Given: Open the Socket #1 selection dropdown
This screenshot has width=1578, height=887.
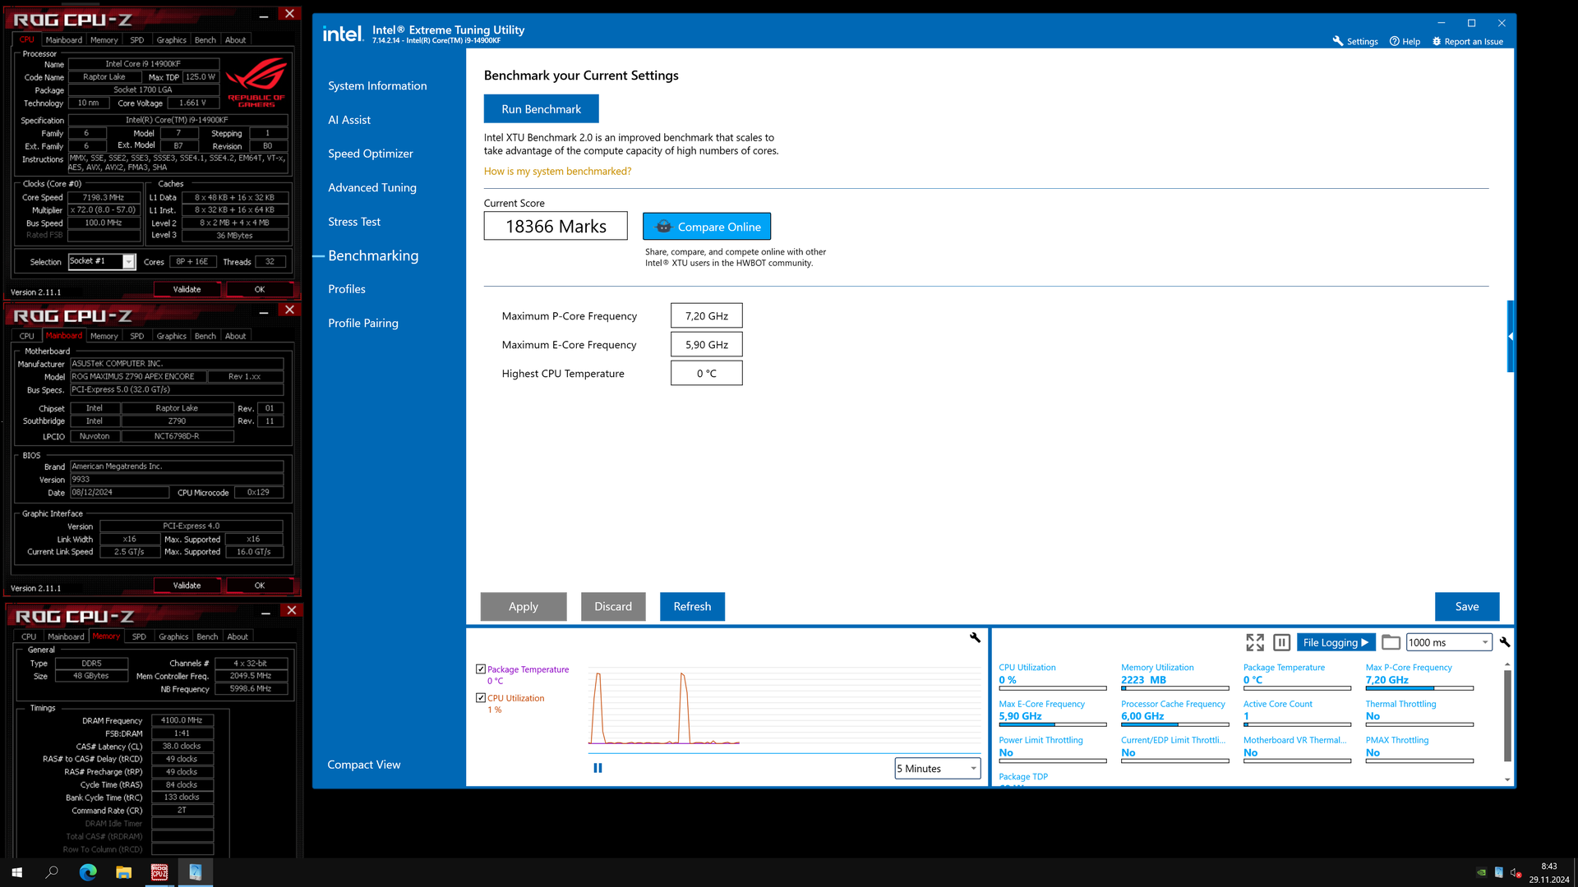Looking at the screenshot, I should click(x=102, y=261).
